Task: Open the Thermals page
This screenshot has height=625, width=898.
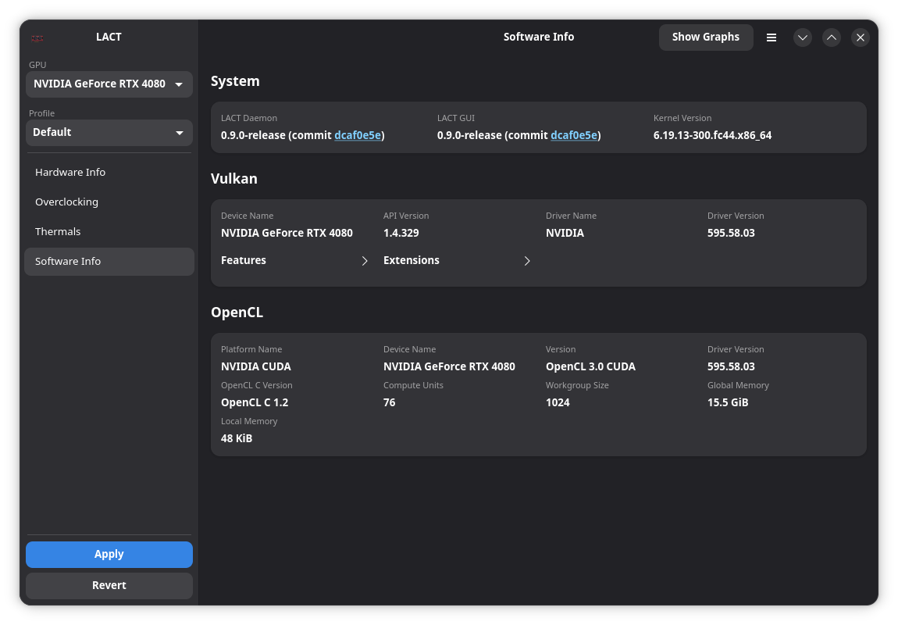Action: pos(58,231)
